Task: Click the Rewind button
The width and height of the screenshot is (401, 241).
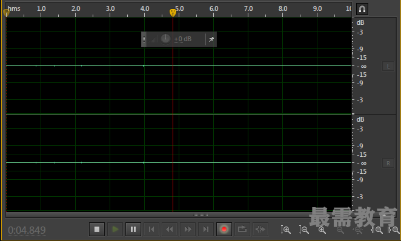Action: [170, 229]
